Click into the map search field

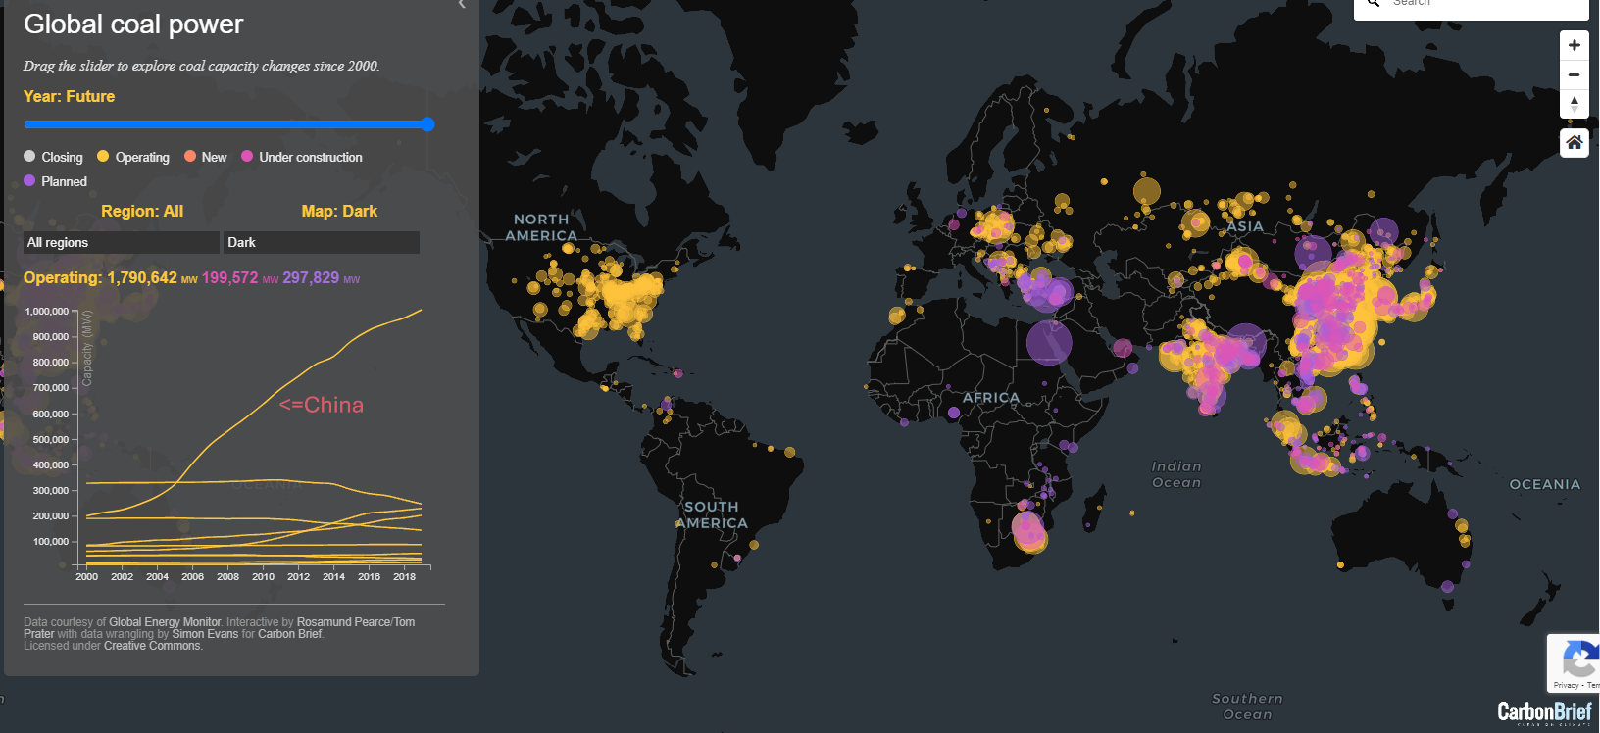pyautogui.click(x=1480, y=4)
